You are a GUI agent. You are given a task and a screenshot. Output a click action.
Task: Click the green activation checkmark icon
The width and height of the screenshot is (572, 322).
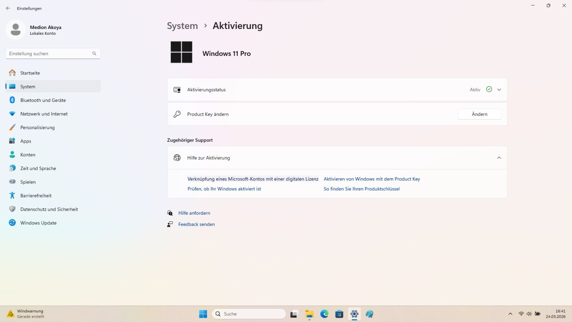[x=489, y=89]
